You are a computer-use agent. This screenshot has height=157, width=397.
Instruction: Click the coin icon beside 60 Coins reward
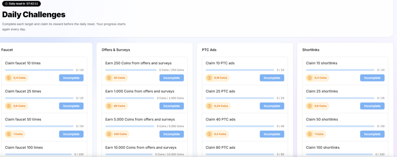coord(109,106)
